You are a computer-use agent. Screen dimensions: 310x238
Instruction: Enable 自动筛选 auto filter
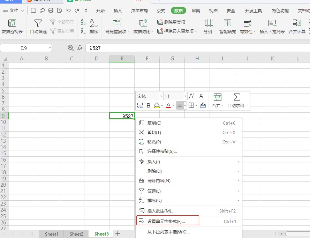pos(38,27)
